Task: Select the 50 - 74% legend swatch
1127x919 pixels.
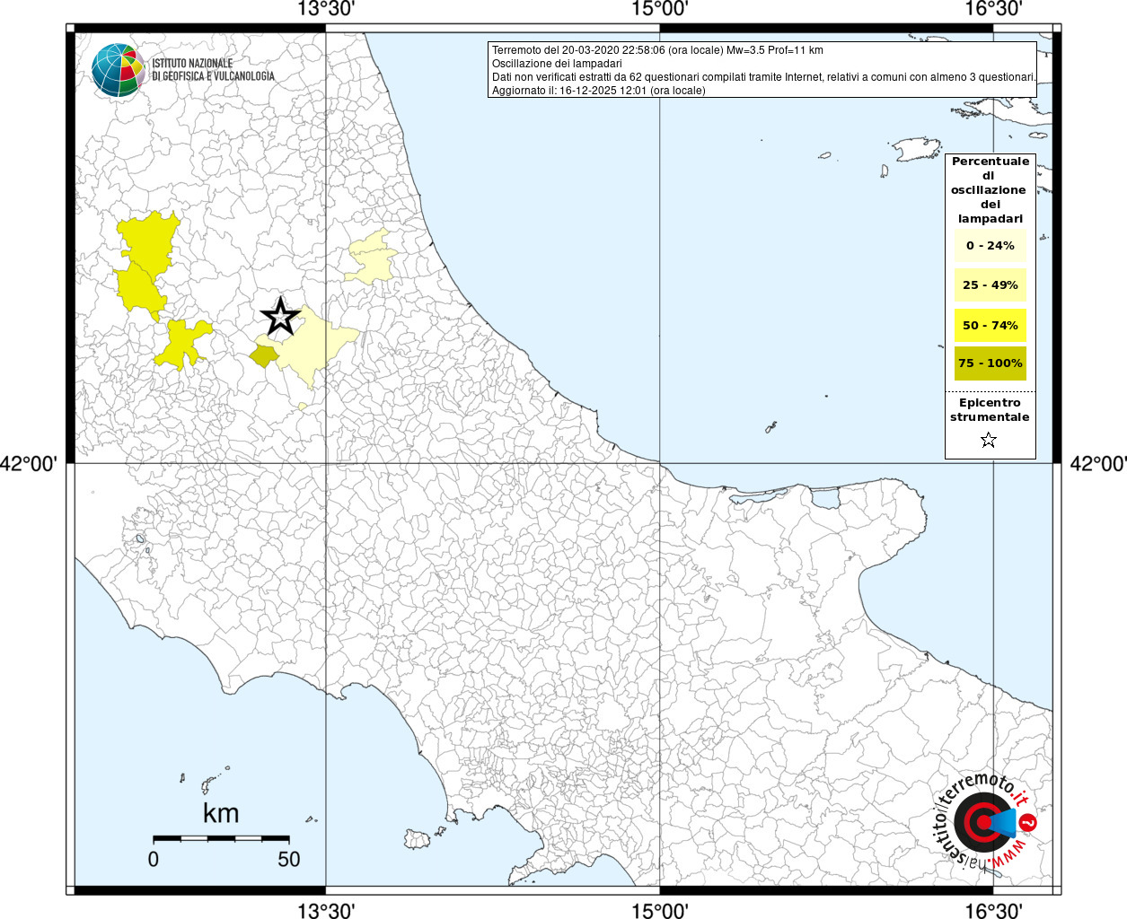Action: coord(991,325)
